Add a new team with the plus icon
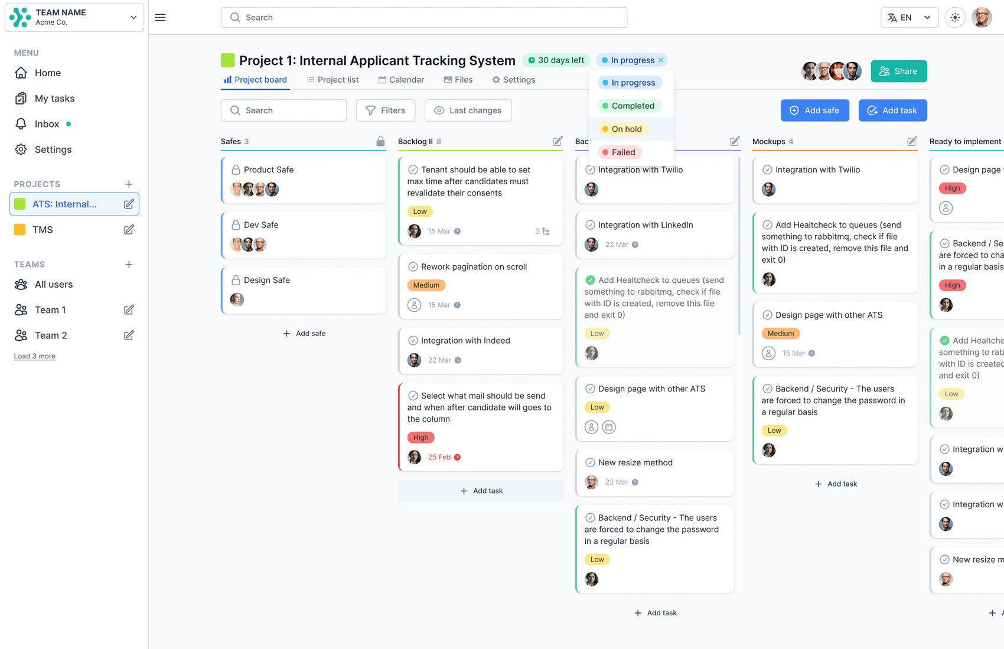Viewport: 1004px width, 649px height. pyautogui.click(x=129, y=265)
